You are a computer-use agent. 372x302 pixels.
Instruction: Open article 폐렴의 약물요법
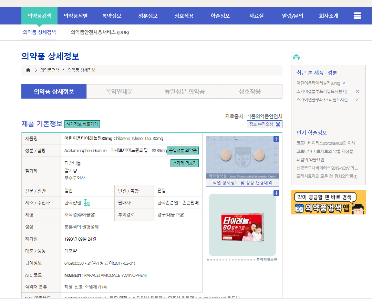click(x=310, y=160)
